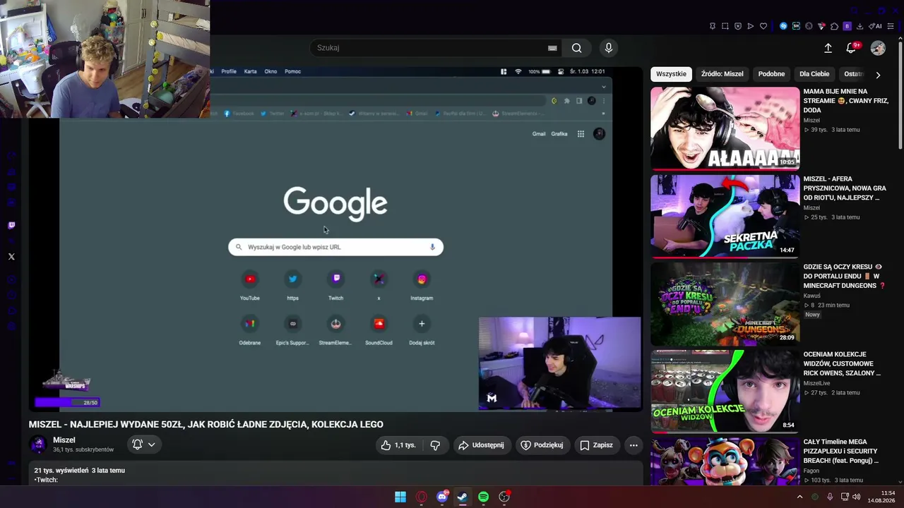The image size is (904, 508).
Task: Click the system tray volume icon
Action: [x=857, y=497]
